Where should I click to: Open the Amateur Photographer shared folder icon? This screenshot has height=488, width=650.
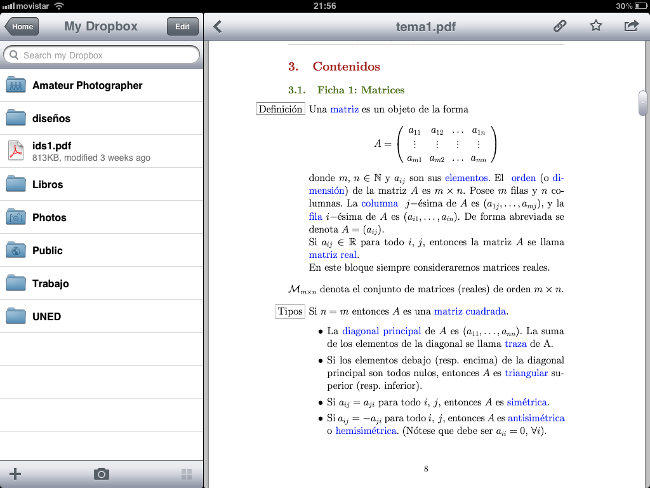(16, 85)
